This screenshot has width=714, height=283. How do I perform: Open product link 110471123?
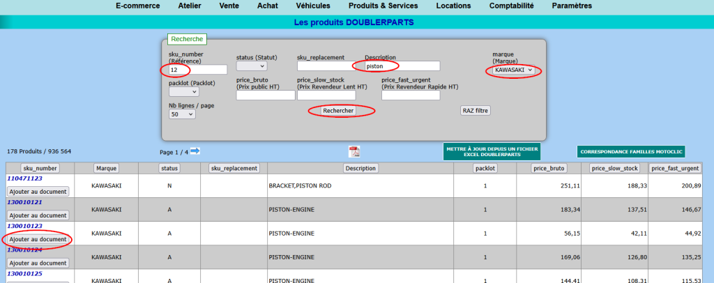point(24,178)
